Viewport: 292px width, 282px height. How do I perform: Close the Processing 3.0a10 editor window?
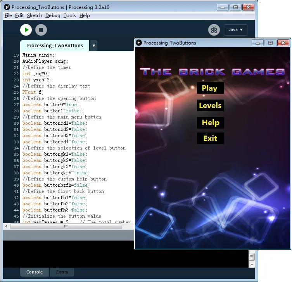[249, 7]
